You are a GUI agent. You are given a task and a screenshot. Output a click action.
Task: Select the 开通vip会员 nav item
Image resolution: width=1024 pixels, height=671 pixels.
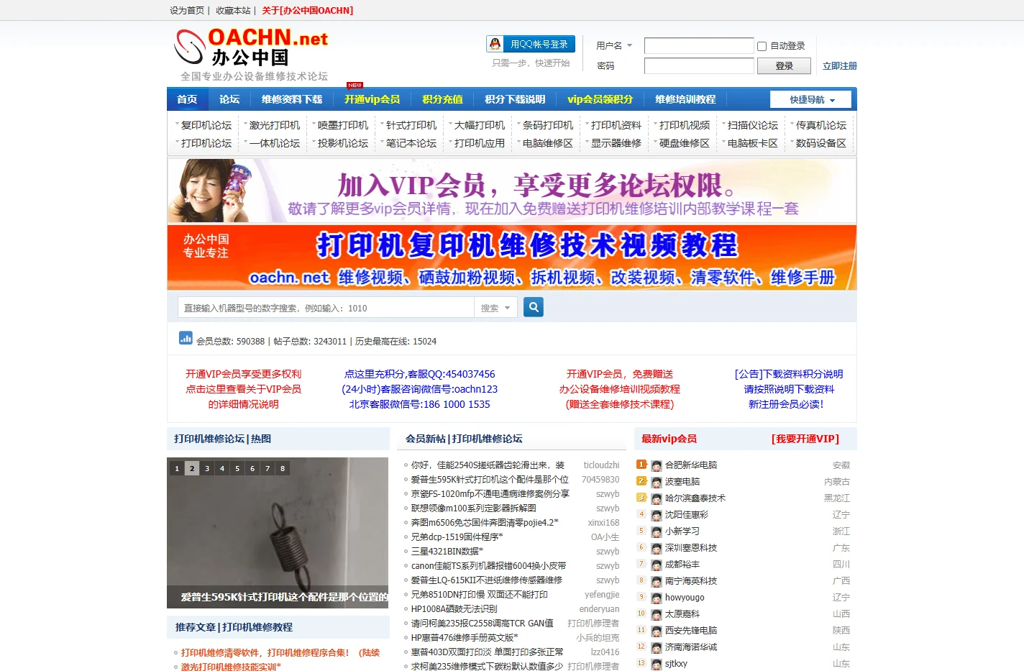click(x=372, y=99)
